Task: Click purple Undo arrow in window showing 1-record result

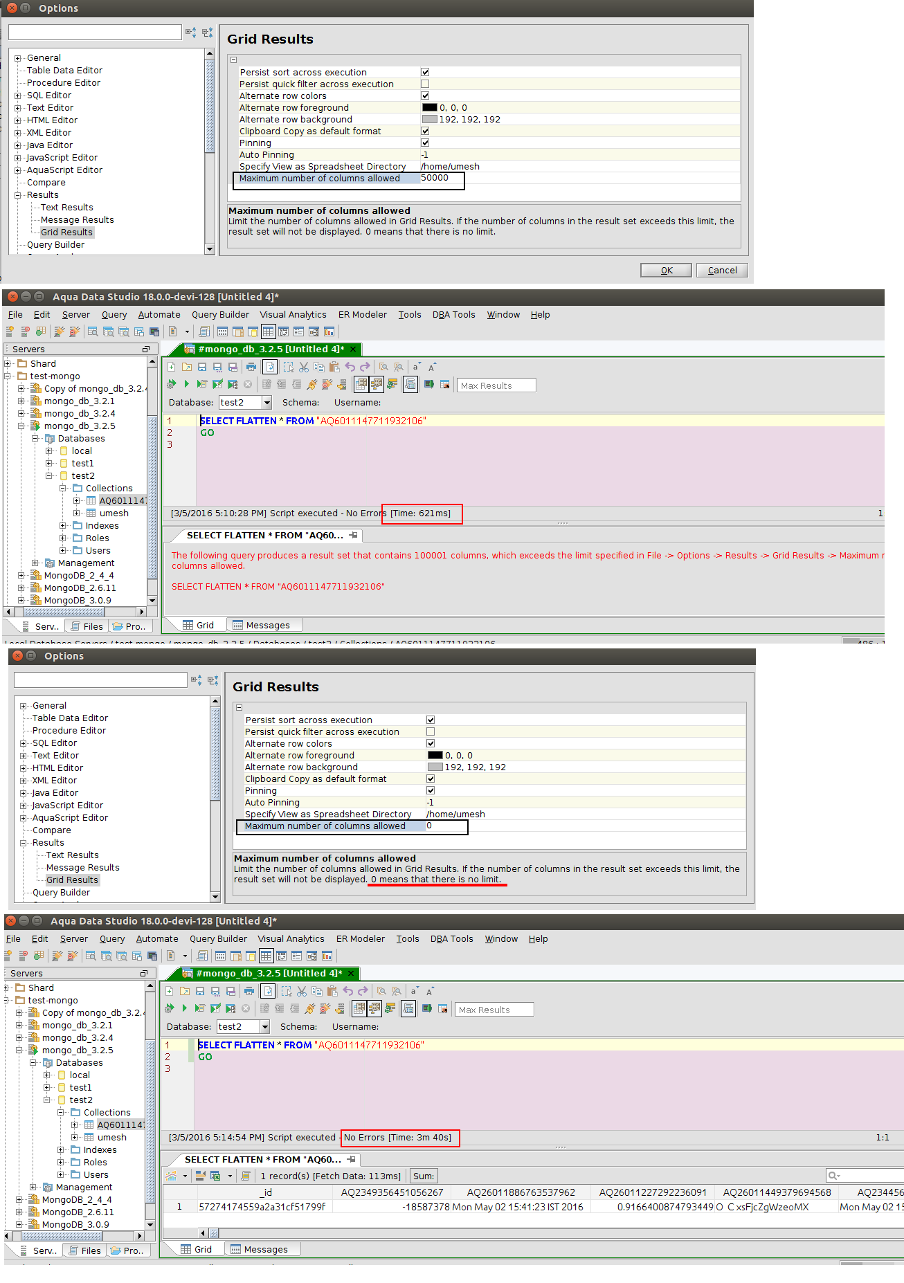Action: point(348,991)
